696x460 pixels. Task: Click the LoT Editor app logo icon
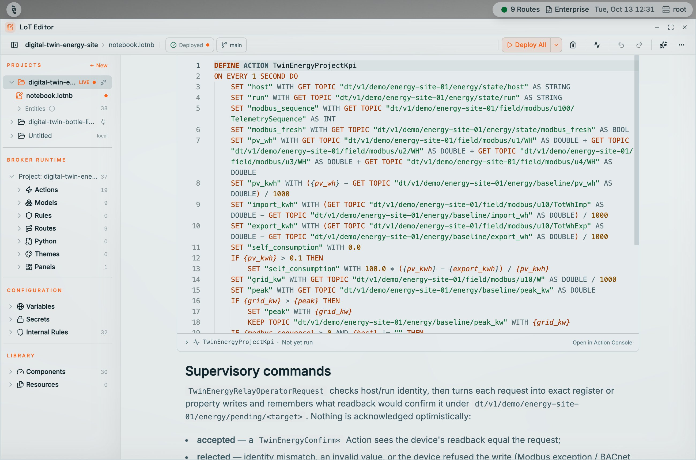point(10,27)
